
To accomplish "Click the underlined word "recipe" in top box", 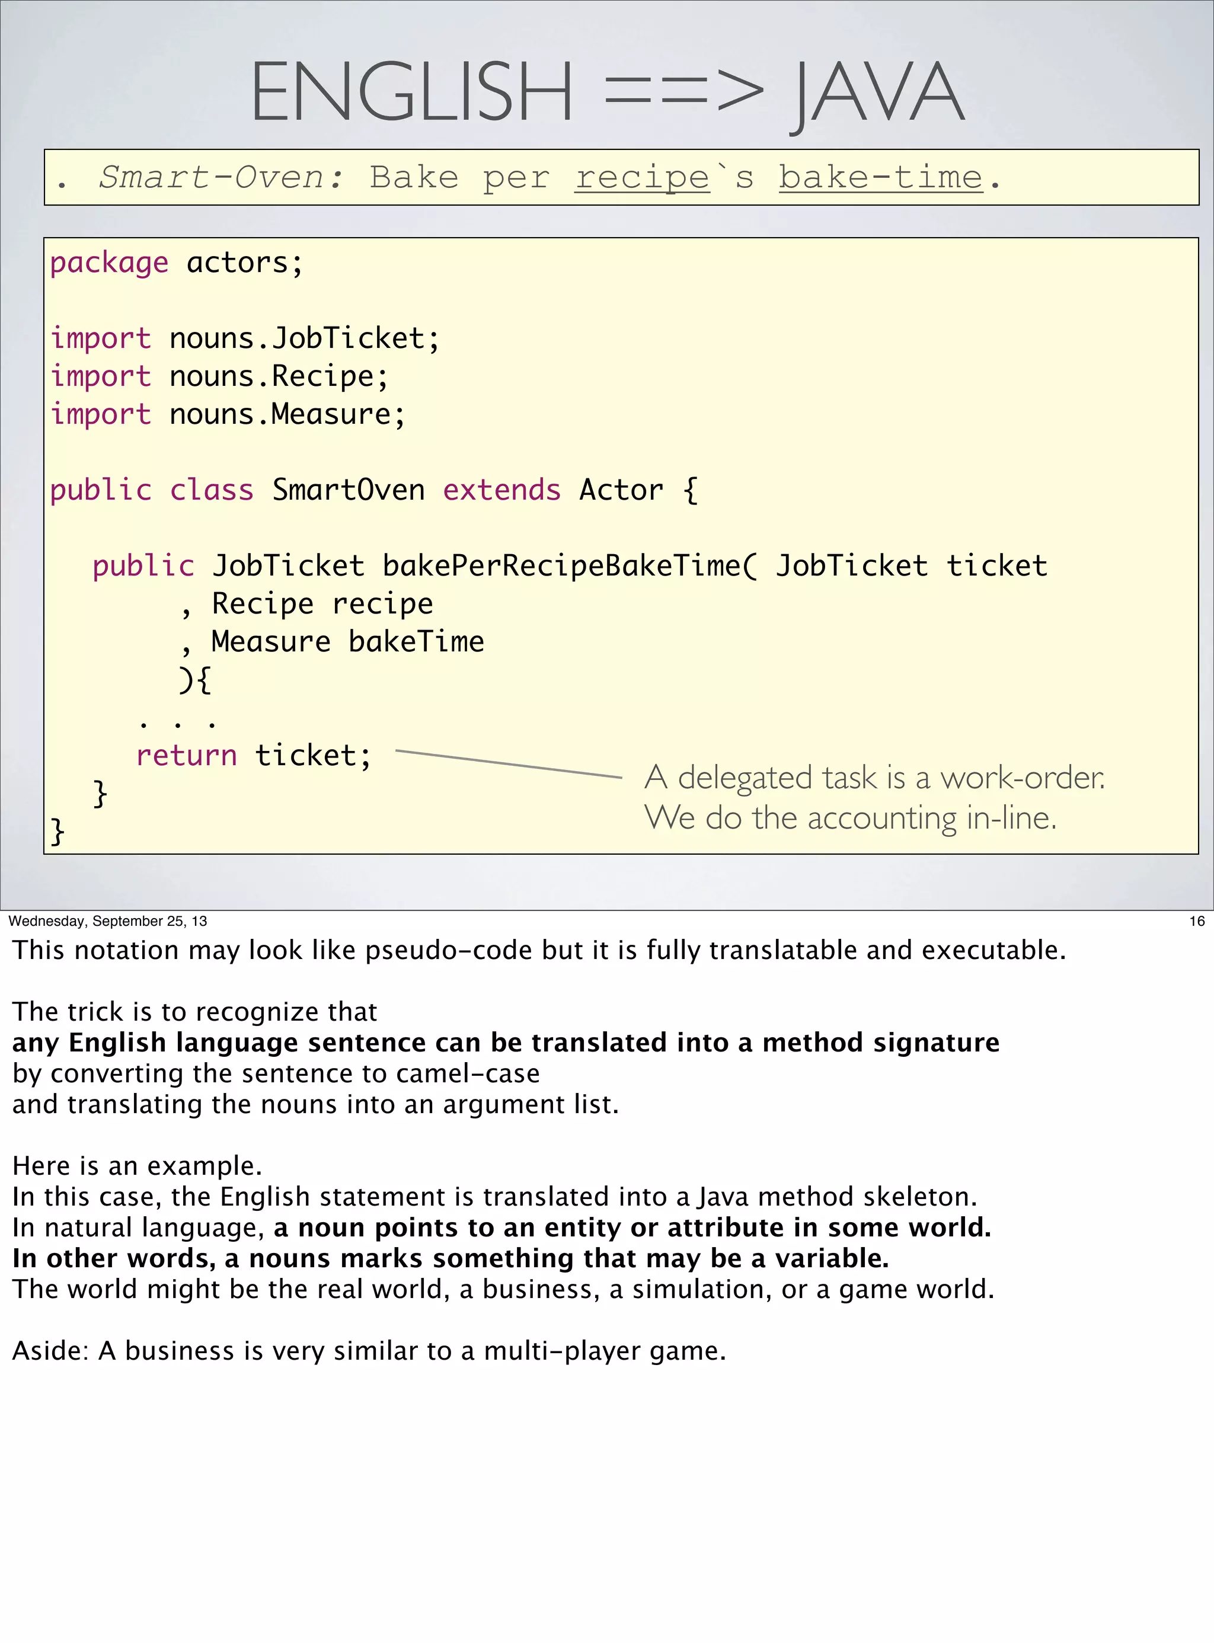I will coord(643,178).
